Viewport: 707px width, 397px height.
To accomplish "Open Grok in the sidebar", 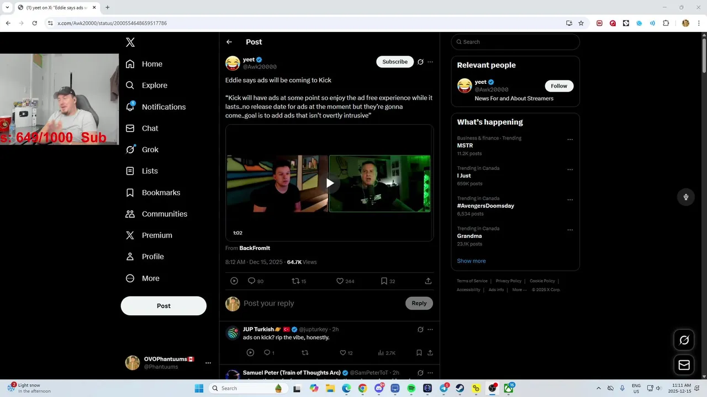I will pos(142,149).
